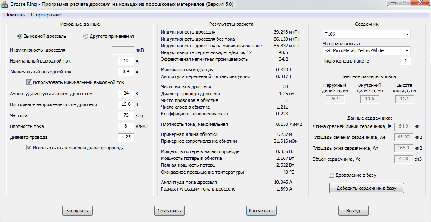Click Добавить сердечник в базу button
The width and height of the screenshot is (431, 222).
point(367,188)
